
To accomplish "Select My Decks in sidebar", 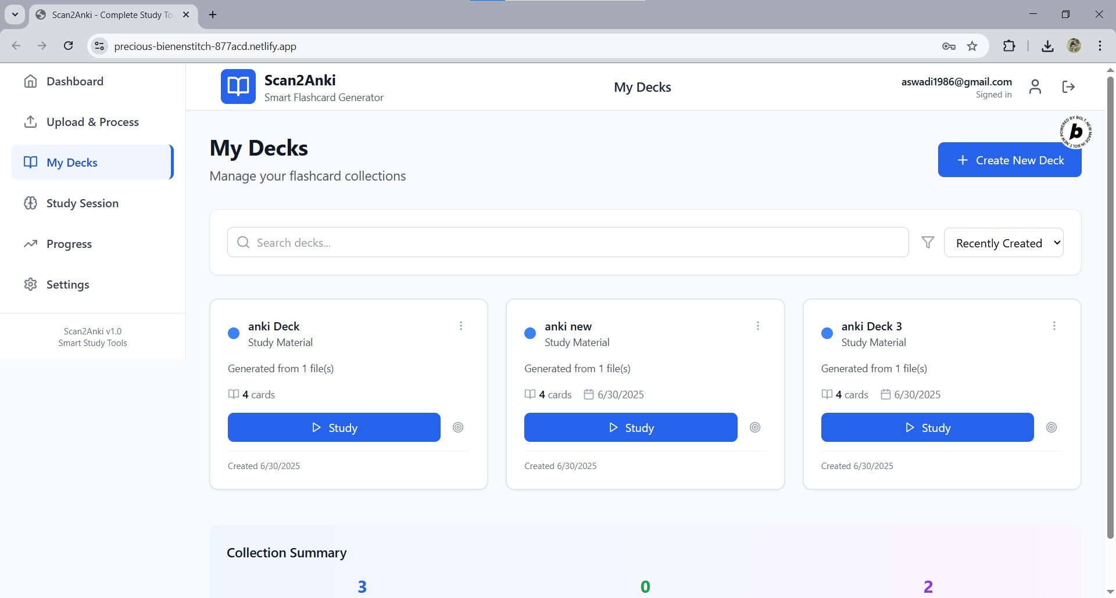I will [x=93, y=162].
